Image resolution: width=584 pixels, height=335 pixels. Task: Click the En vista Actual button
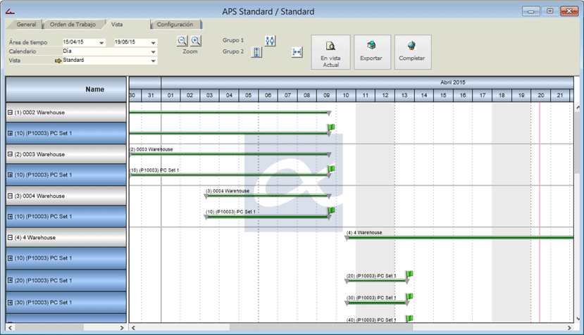[x=330, y=52]
